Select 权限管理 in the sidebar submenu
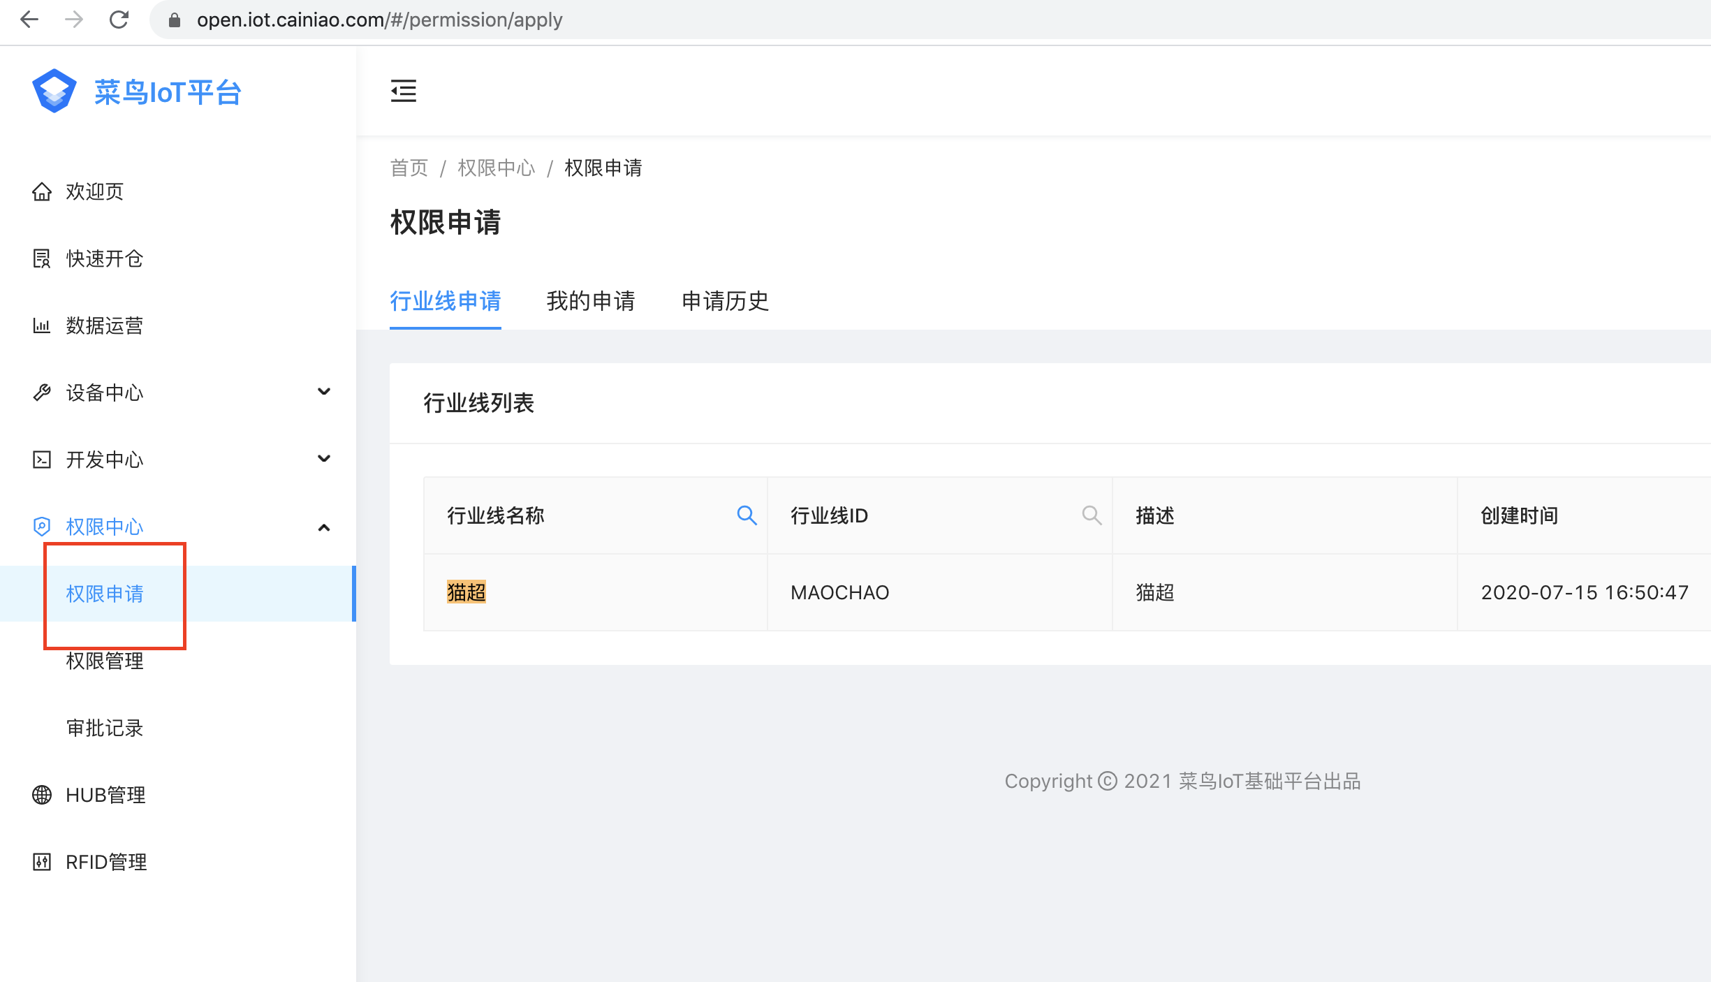This screenshot has height=982, width=1711. (x=105, y=661)
